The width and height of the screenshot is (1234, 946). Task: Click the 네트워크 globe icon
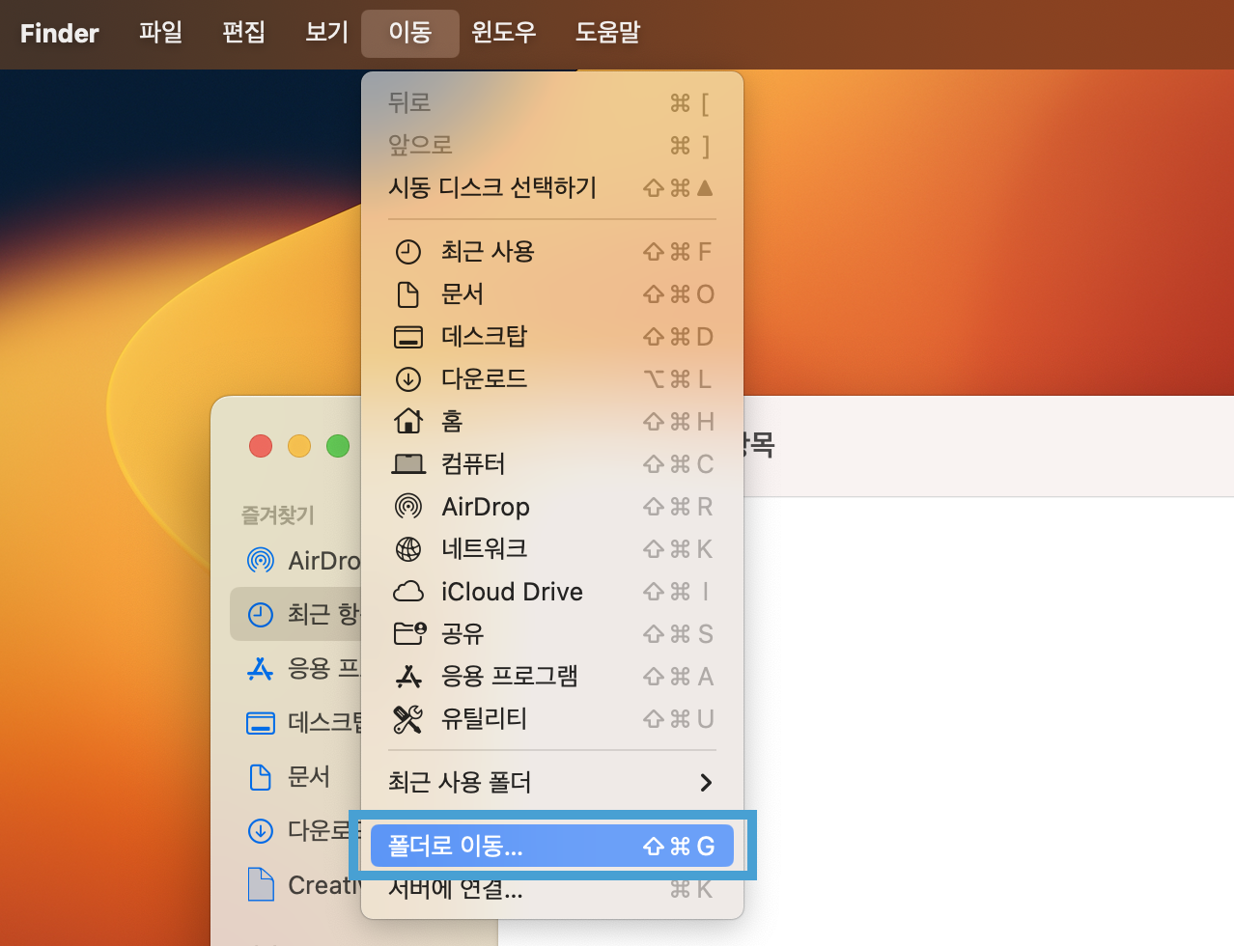[408, 549]
